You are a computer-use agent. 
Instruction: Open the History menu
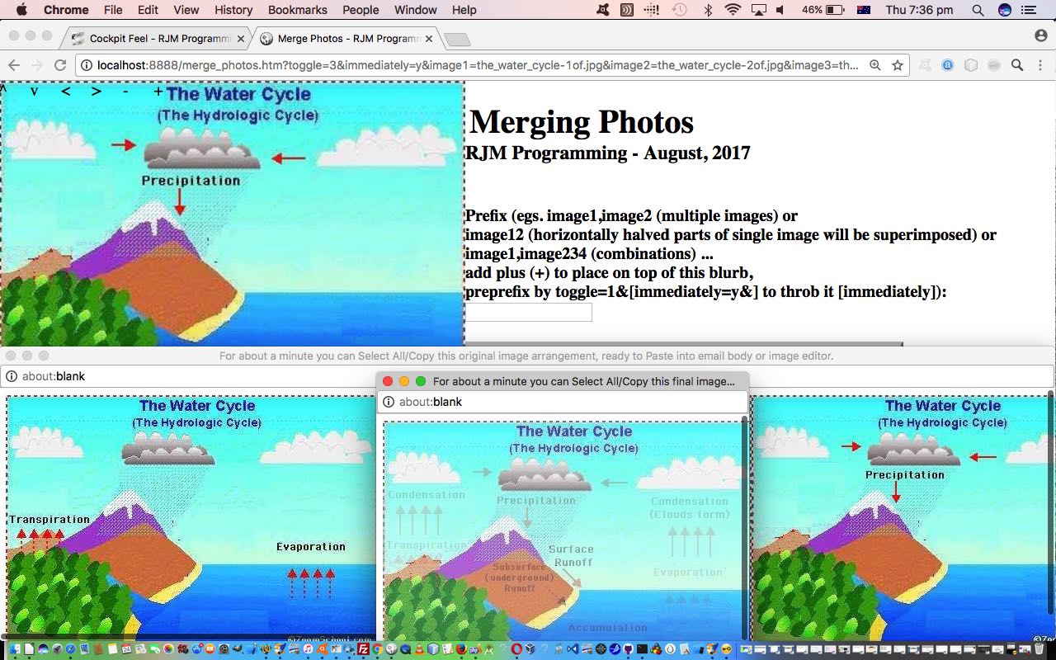point(233,10)
